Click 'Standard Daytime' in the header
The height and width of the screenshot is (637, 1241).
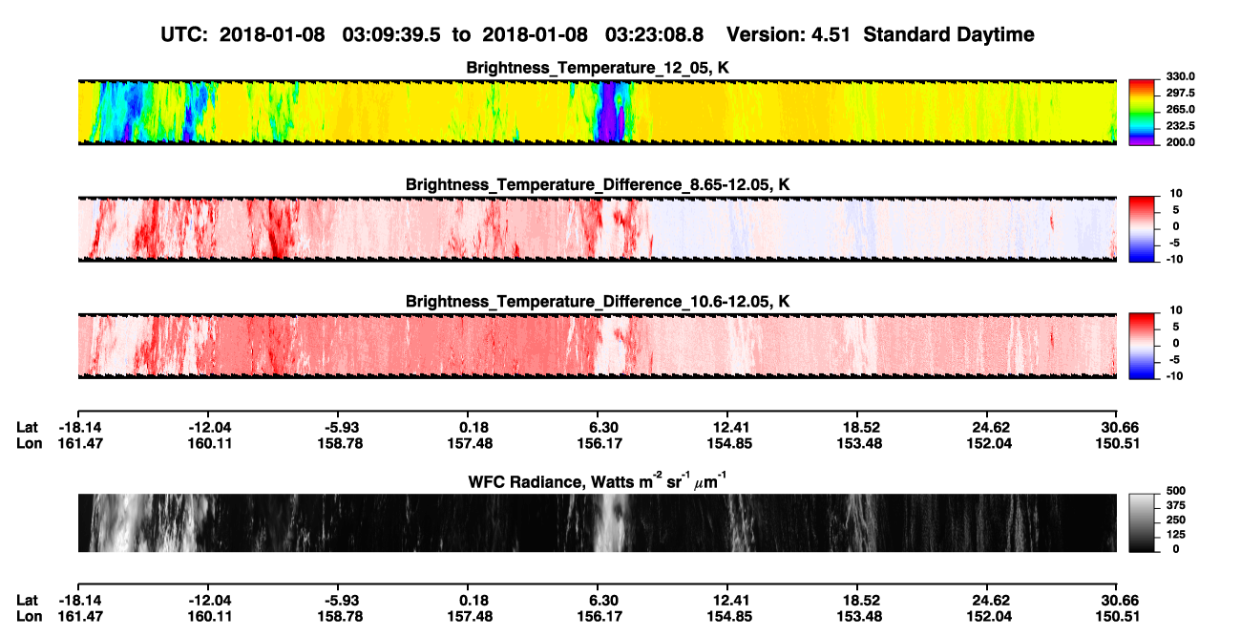point(951,34)
